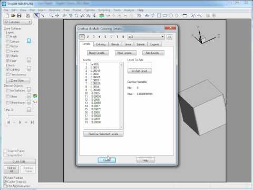Viewport: 253px width, 190px height.
Task: Click the New Levels button
Action: point(125,53)
